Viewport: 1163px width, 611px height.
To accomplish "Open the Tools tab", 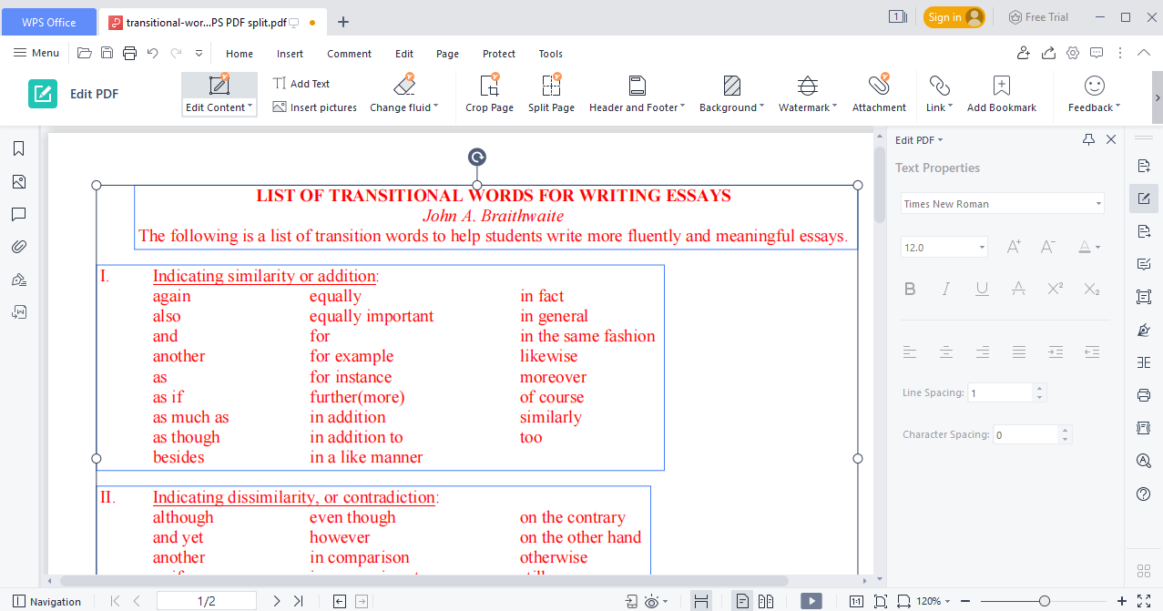I will 551,54.
